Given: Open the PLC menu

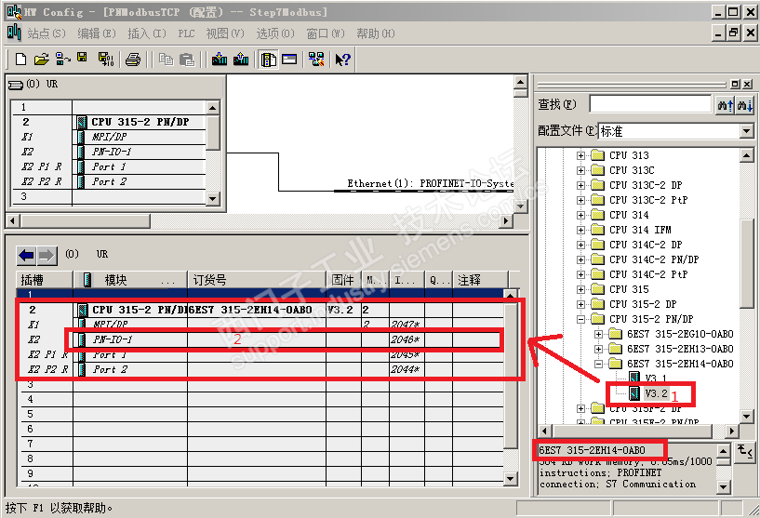Looking at the screenshot, I should pos(186,33).
